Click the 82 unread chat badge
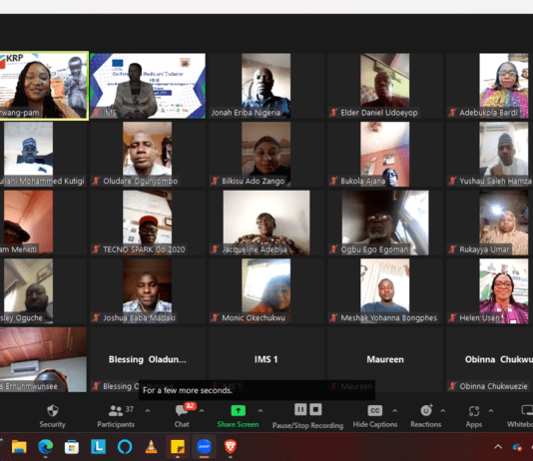Viewport: 533px width, 461px height. [190, 406]
